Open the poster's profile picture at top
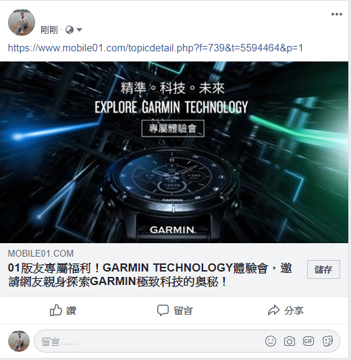This screenshot has height=360, width=351. 22,22
